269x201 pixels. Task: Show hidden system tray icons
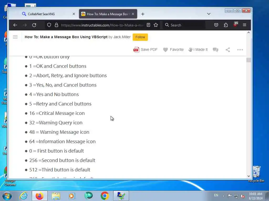click(223, 196)
